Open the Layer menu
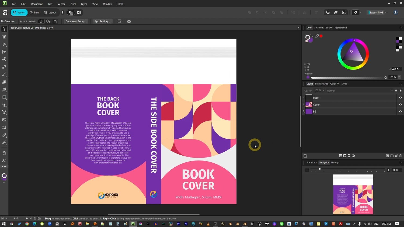This screenshot has height=227, width=404. (x=84, y=4)
